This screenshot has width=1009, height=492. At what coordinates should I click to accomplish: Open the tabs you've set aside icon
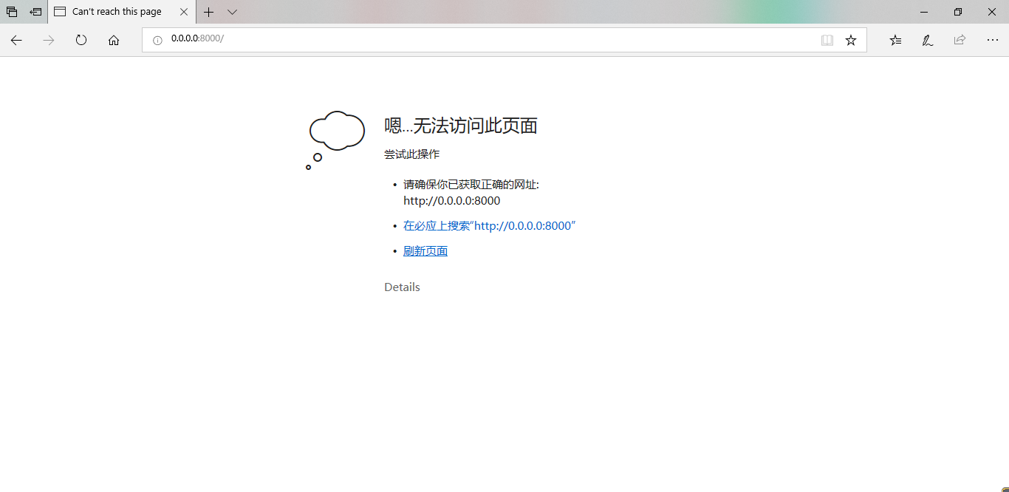(12, 12)
